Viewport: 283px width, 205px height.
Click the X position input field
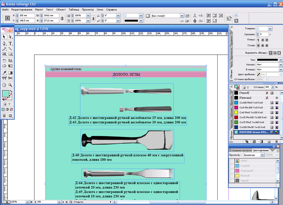(27, 15)
